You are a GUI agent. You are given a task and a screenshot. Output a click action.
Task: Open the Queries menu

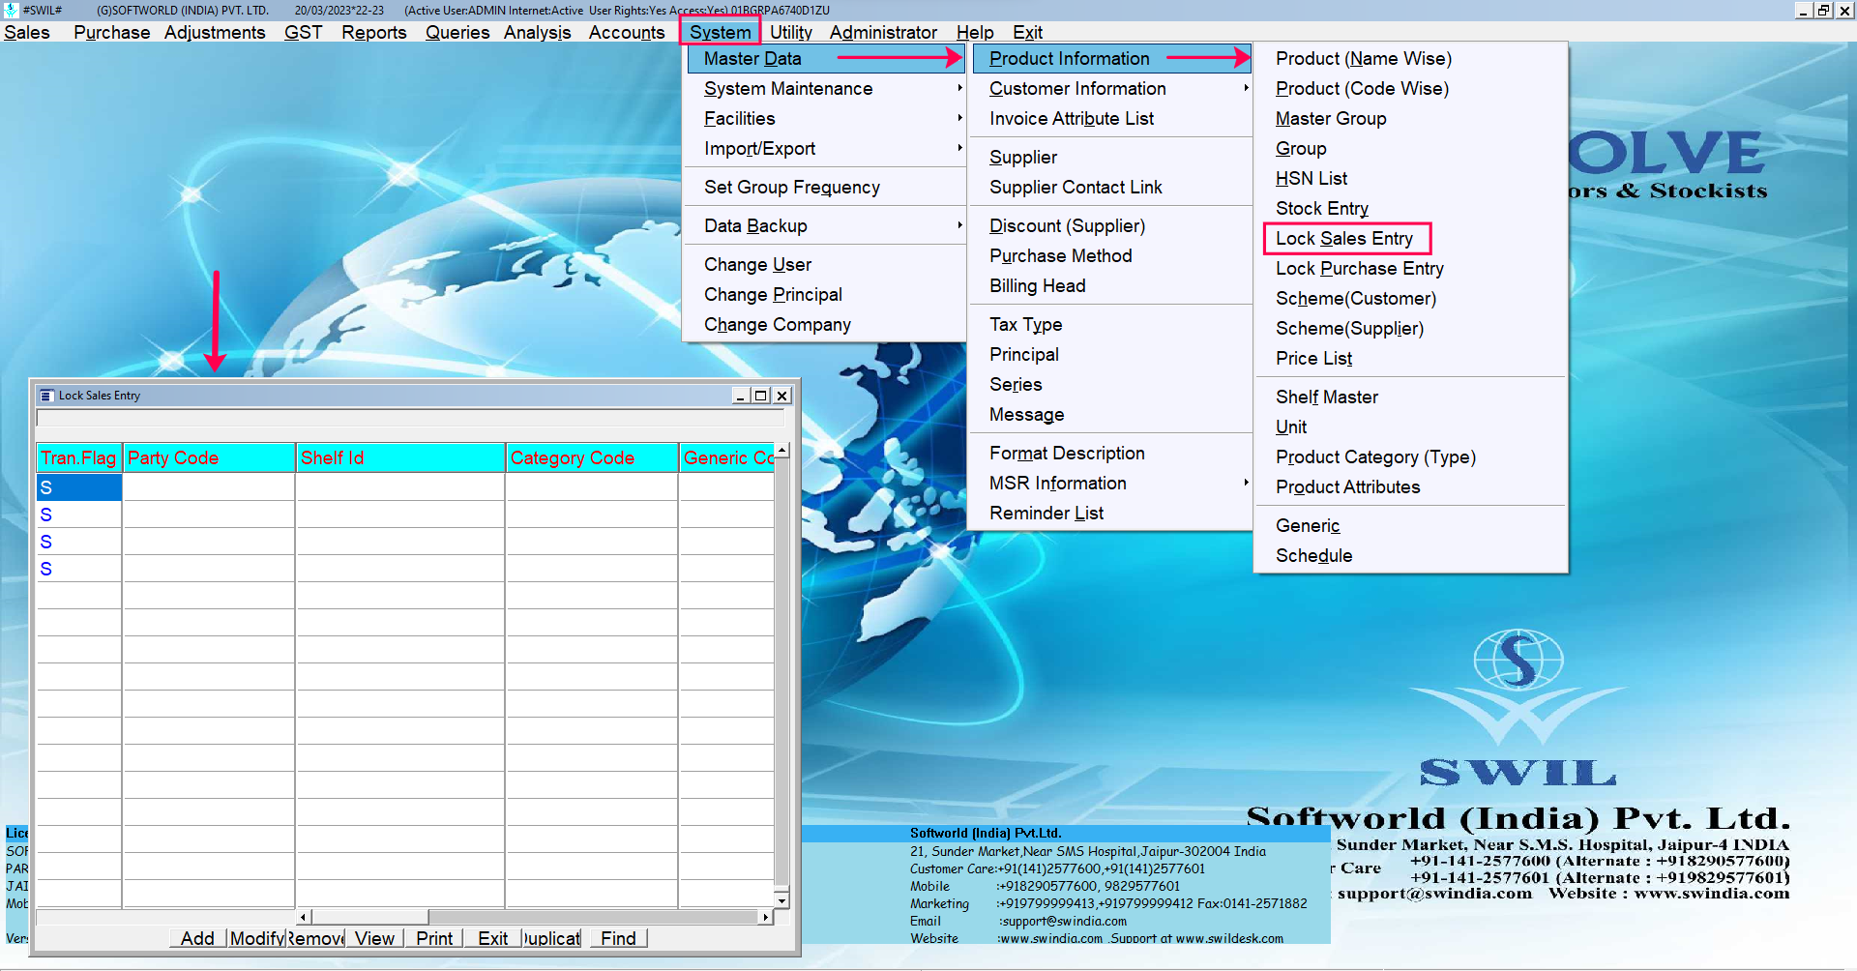[457, 32]
